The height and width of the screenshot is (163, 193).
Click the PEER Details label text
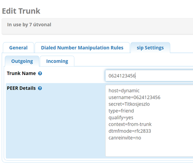21,88
